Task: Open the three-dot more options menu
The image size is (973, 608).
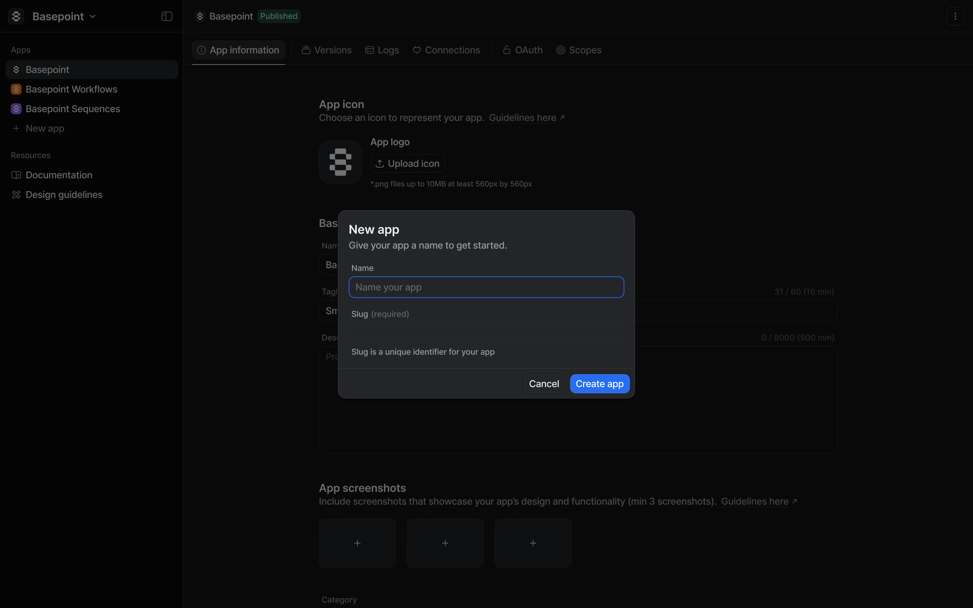Action: (x=955, y=16)
